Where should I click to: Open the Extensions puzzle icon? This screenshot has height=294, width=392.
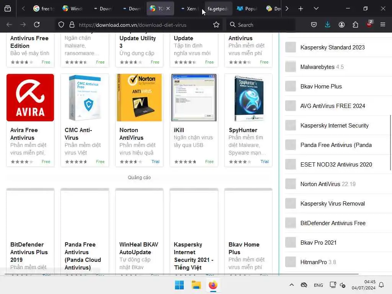point(355,24)
